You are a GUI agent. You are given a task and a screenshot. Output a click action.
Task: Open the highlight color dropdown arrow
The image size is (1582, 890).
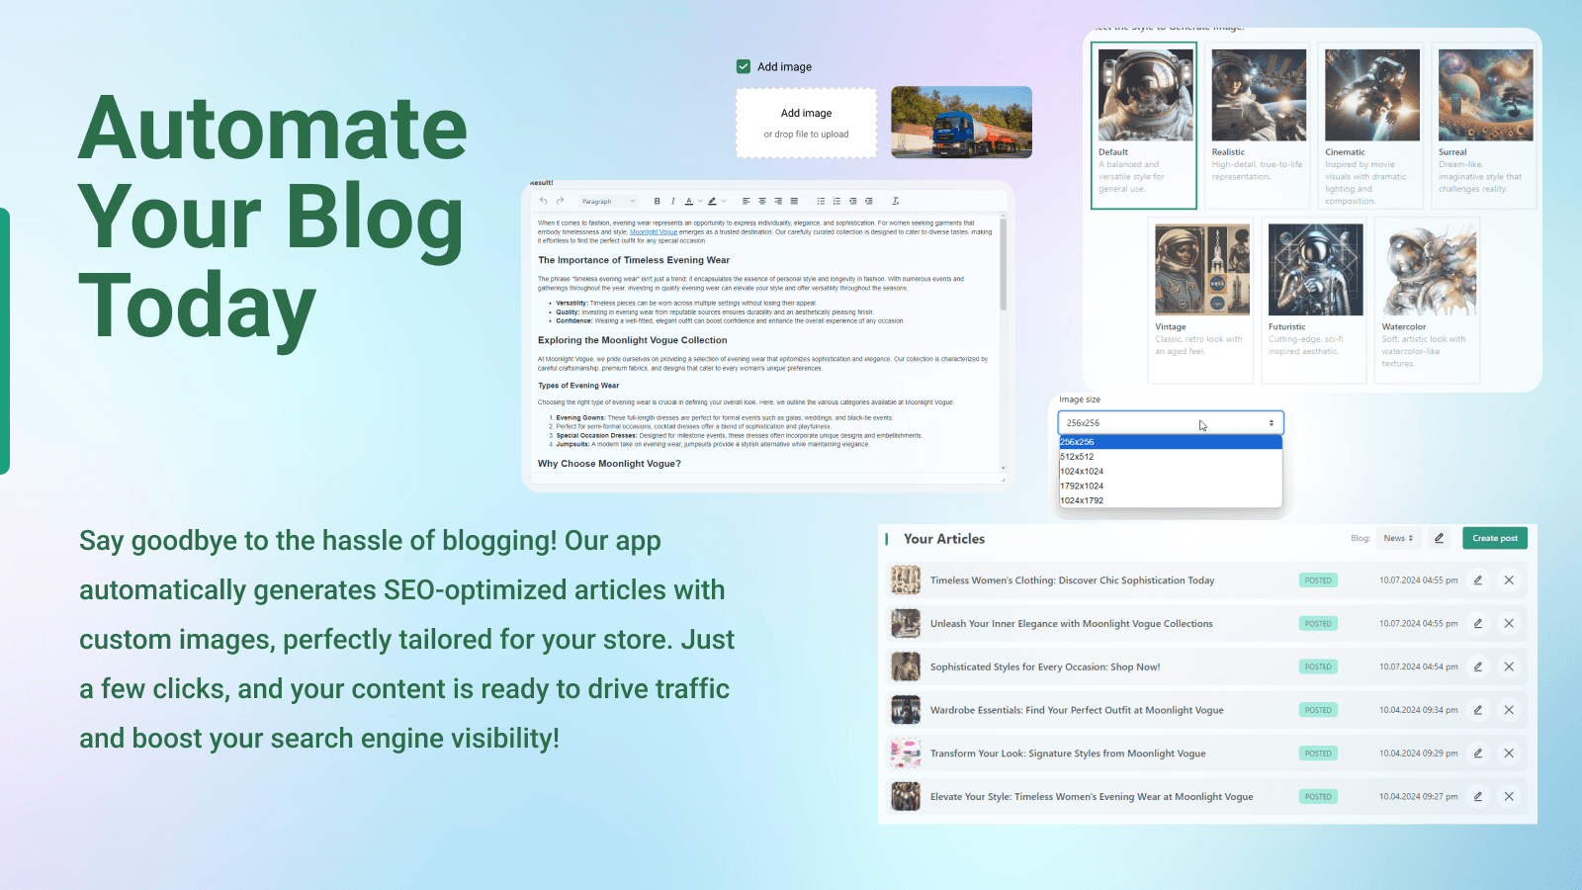coord(725,201)
